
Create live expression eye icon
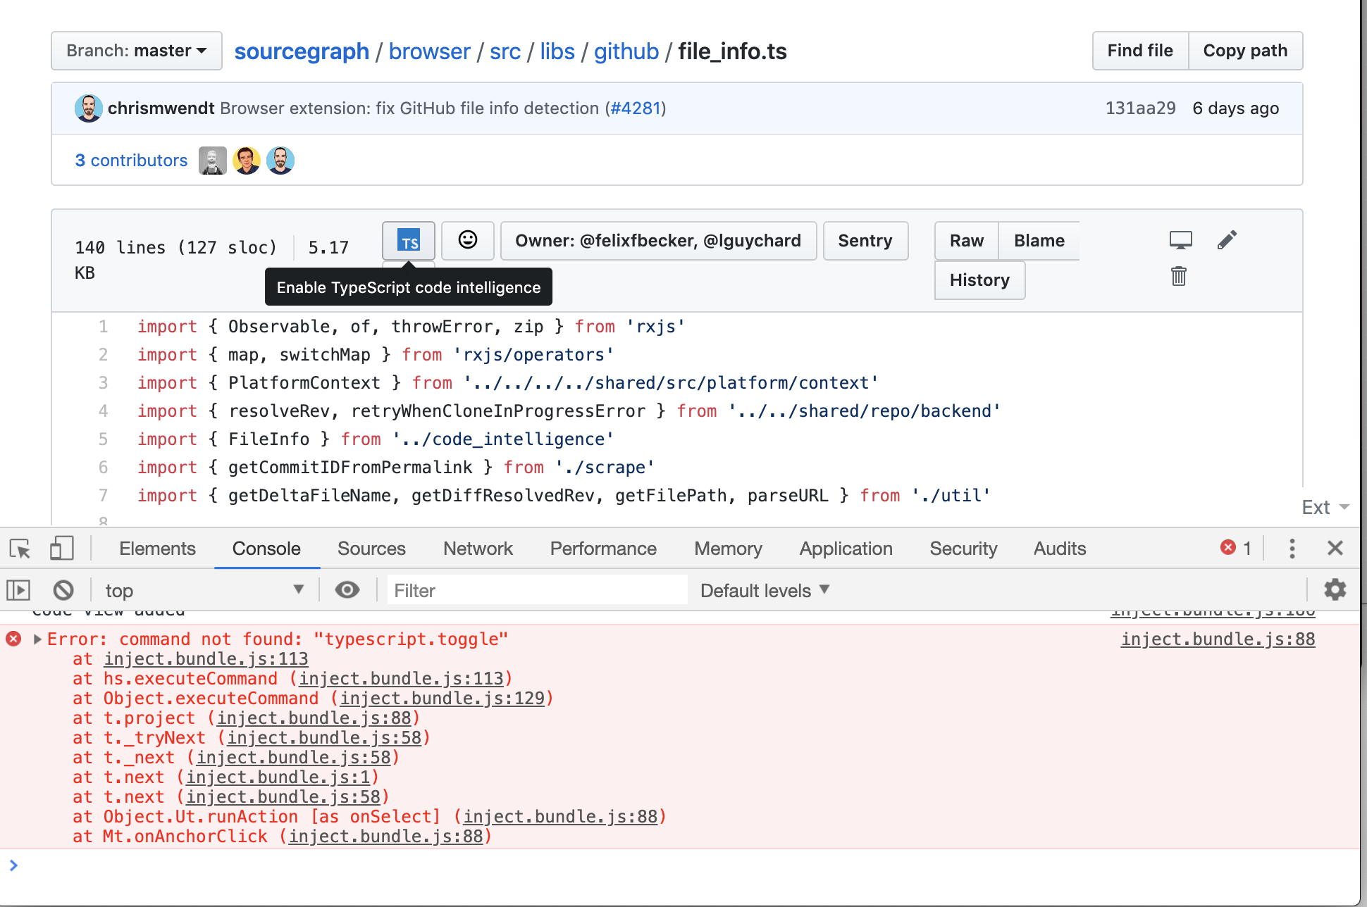(347, 590)
